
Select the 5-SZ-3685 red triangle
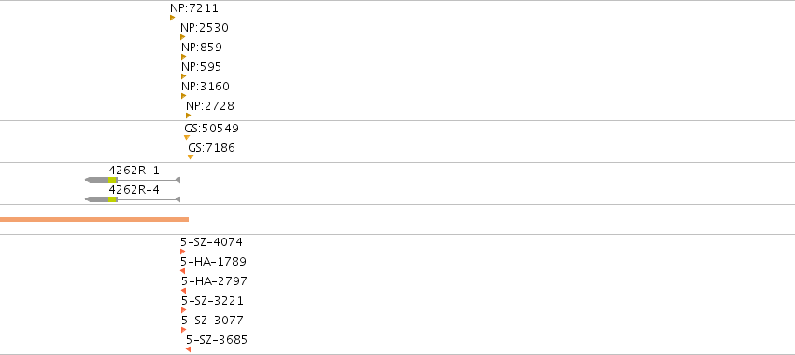tap(188, 349)
